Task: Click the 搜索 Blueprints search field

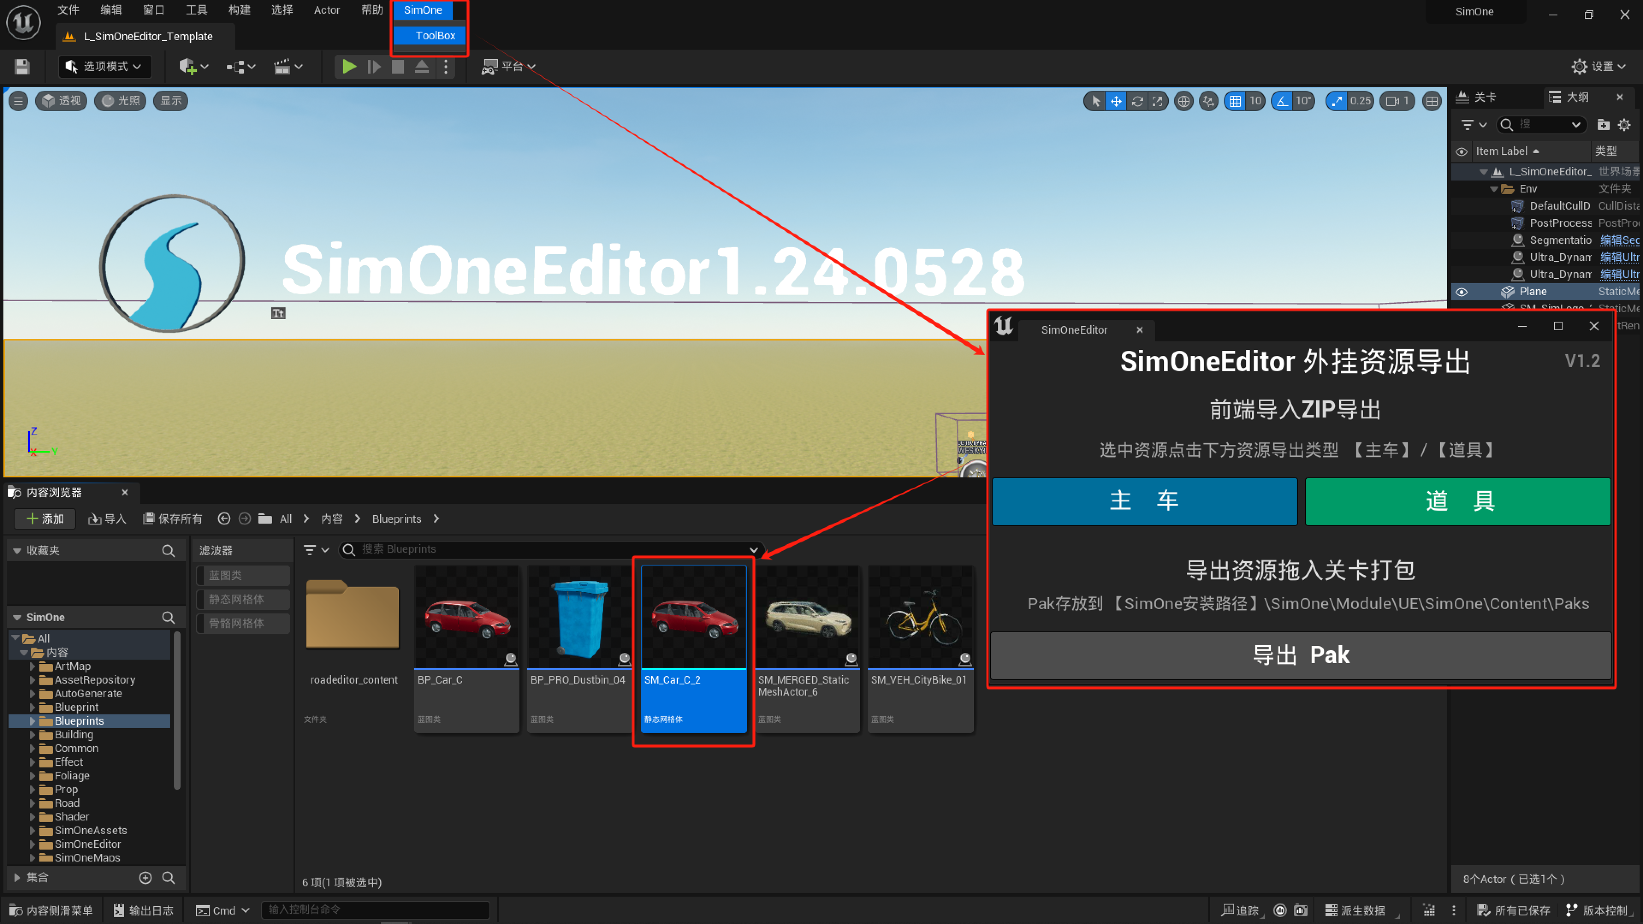Action: (x=551, y=550)
